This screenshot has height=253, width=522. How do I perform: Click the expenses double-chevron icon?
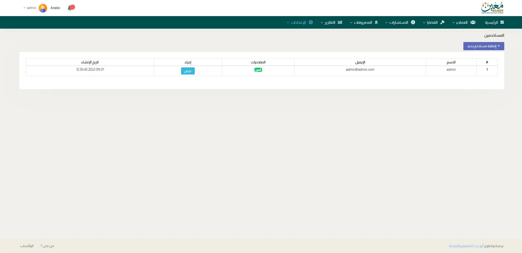[x=376, y=22]
